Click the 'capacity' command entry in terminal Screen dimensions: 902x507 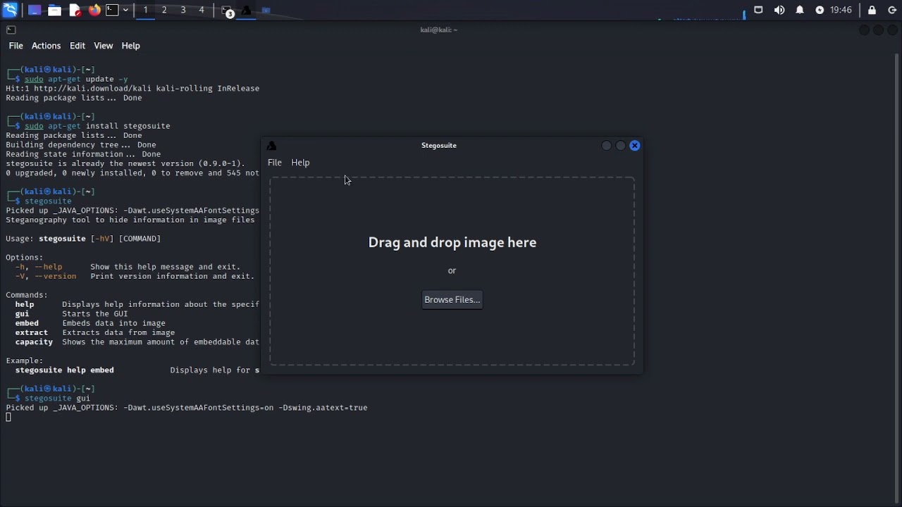[x=34, y=342]
